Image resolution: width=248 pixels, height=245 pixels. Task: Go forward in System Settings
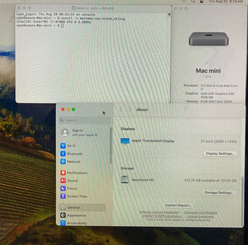(x=130, y=110)
